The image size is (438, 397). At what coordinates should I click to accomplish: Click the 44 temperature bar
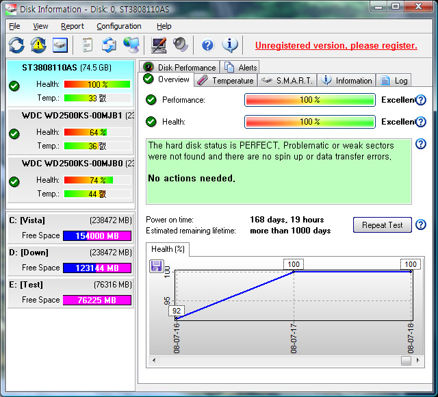coord(97,194)
